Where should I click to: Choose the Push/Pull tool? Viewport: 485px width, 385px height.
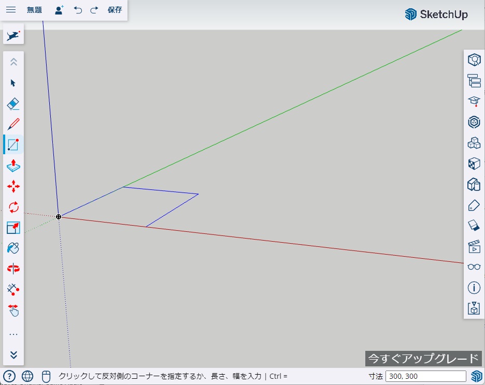(13, 166)
